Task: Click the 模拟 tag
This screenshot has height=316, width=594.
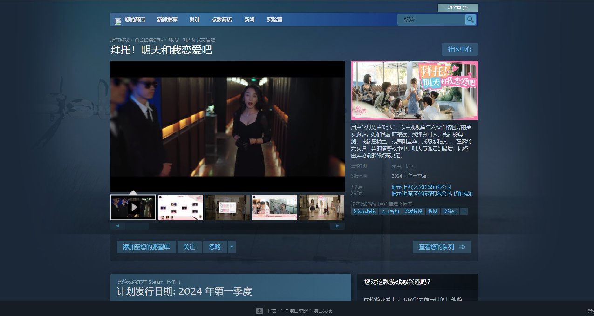Action: pyautogui.click(x=433, y=211)
